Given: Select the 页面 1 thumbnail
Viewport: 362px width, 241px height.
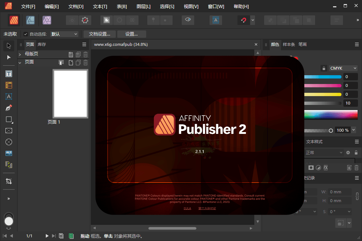Looking at the screenshot, I should (x=70, y=93).
